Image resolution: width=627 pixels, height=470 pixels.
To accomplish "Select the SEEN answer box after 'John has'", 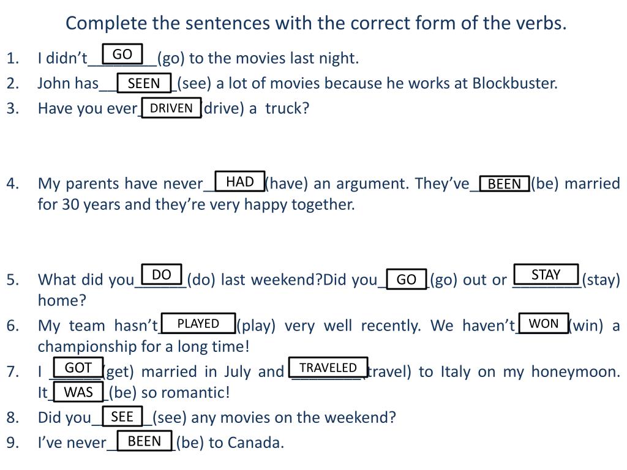I will point(144,83).
